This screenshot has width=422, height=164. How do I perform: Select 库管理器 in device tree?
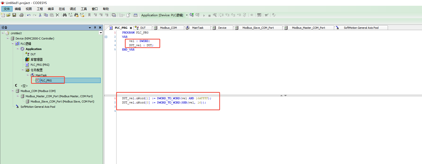pyautogui.click(x=37, y=59)
